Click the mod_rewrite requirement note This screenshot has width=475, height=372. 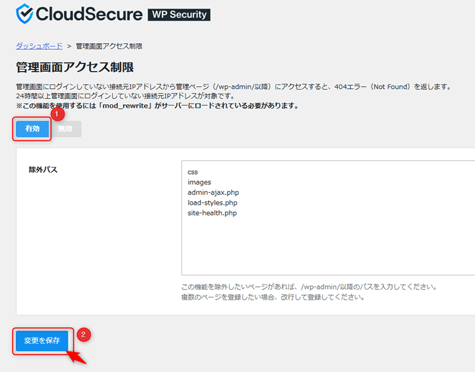click(x=157, y=106)
